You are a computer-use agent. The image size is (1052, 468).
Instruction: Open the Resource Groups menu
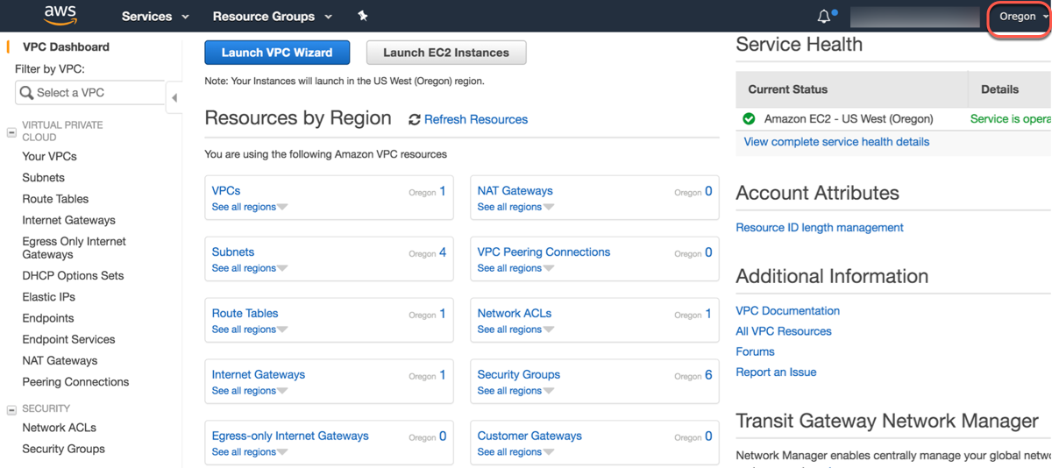(272, 17)
